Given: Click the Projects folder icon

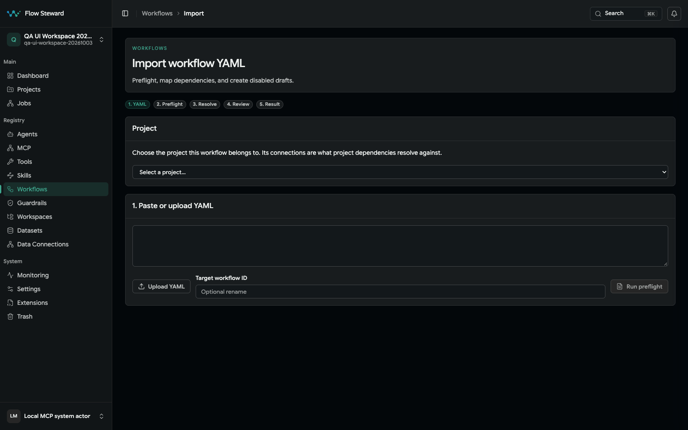Looking at the screenshot, I should pyautogui.click(x=10, y=89).
